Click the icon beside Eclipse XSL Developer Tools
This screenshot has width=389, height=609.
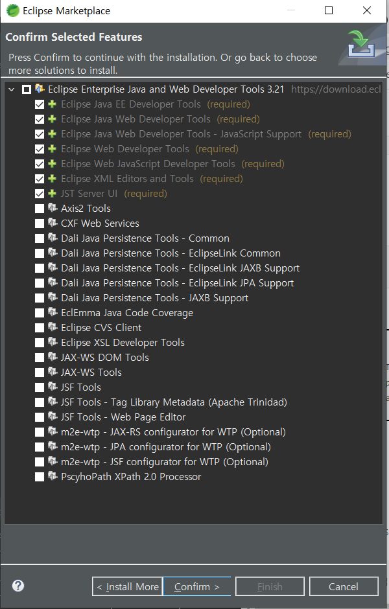click(53, 342)
